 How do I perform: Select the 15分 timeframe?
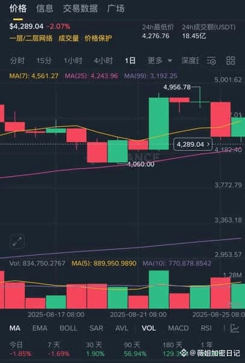[44, 60]
